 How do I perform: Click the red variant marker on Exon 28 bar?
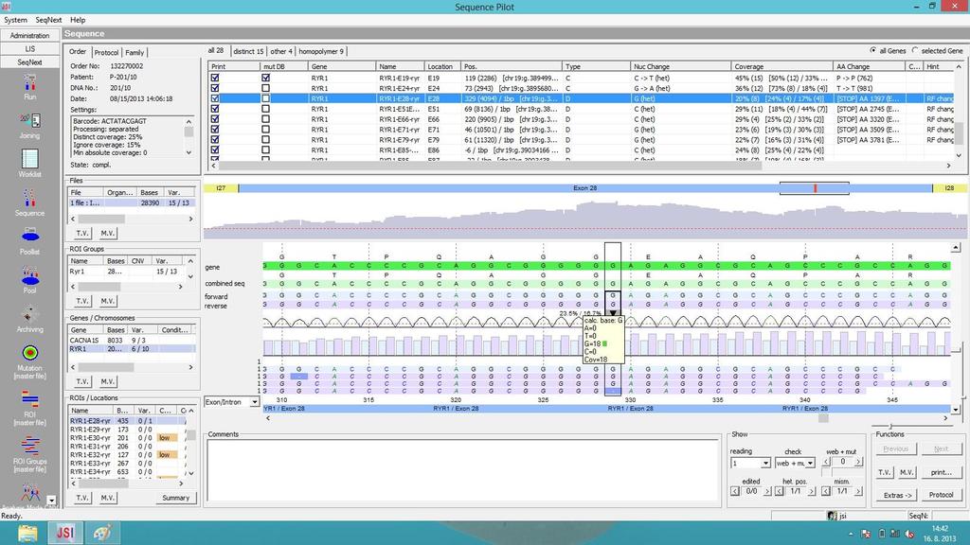click(815, 188)
